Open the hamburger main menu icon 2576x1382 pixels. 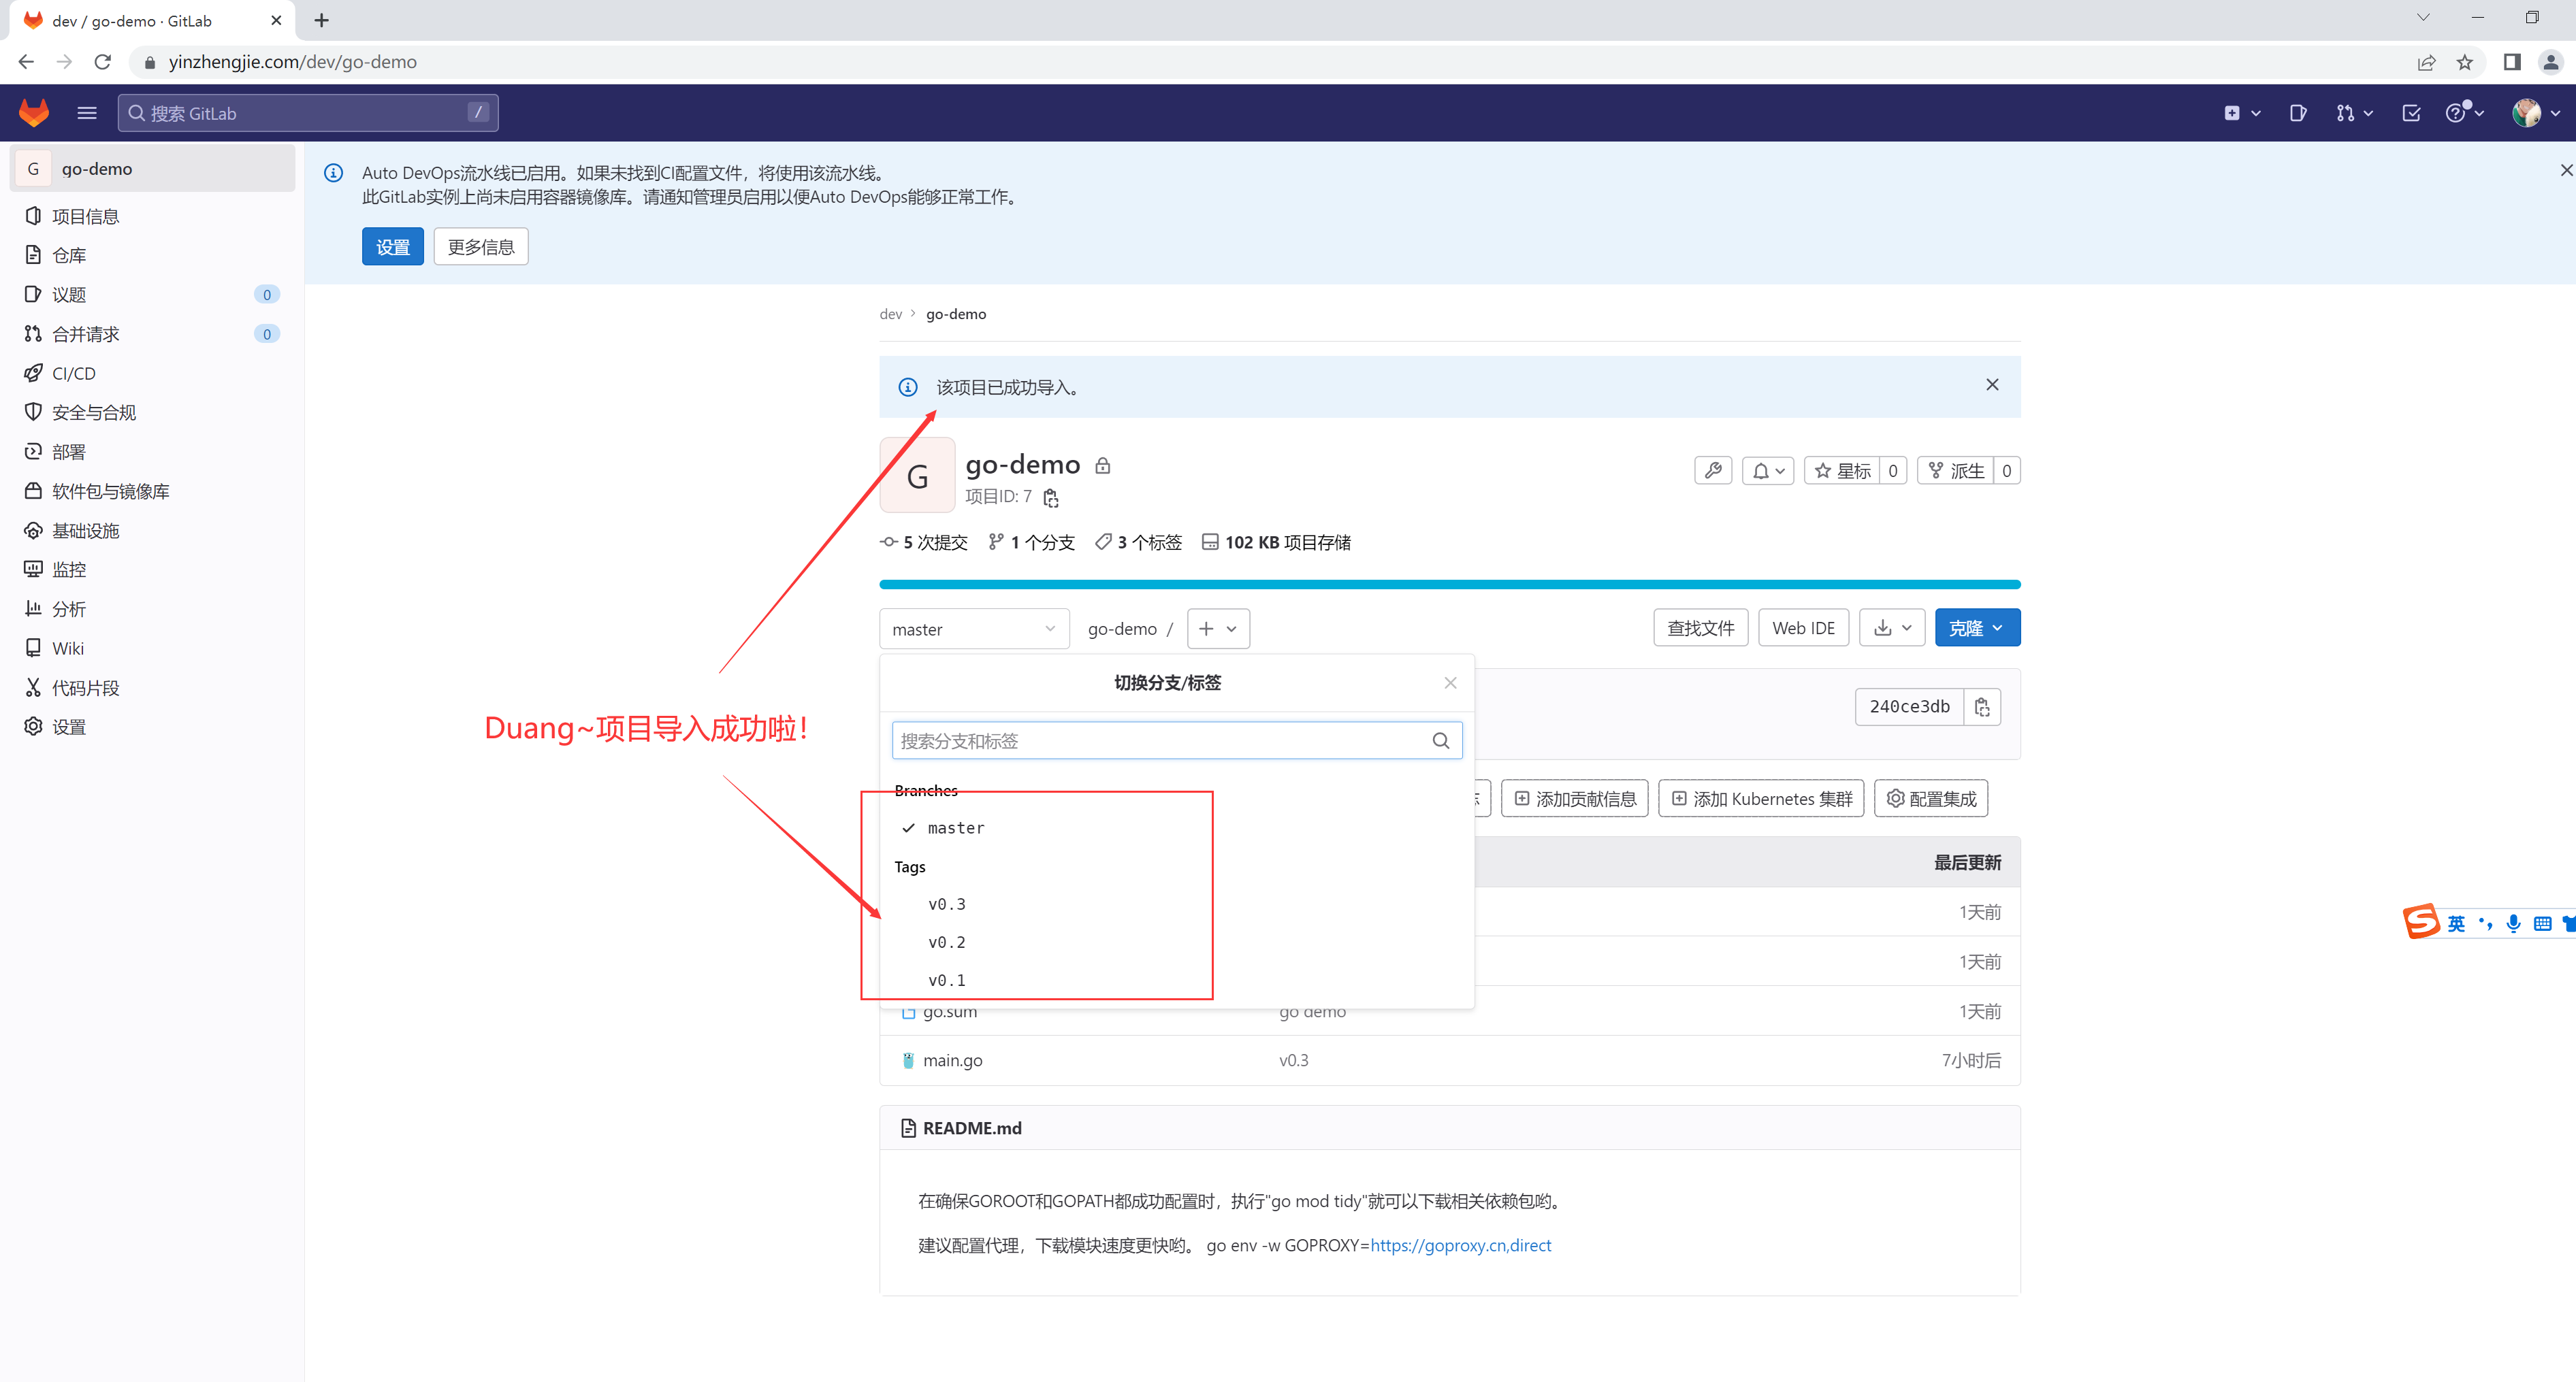[87, 113]
